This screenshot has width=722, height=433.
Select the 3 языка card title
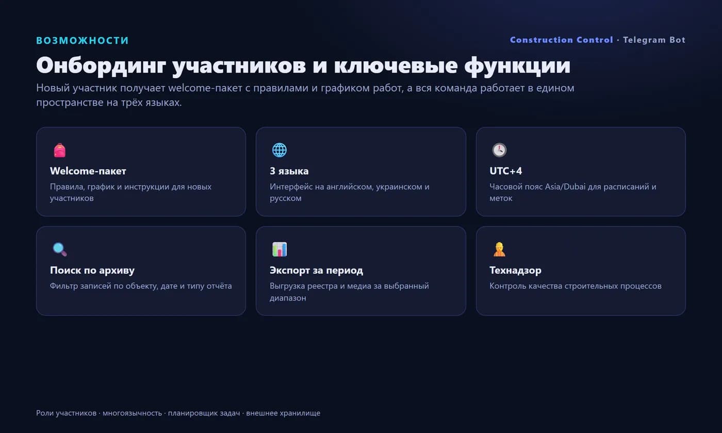coord(289,171)
